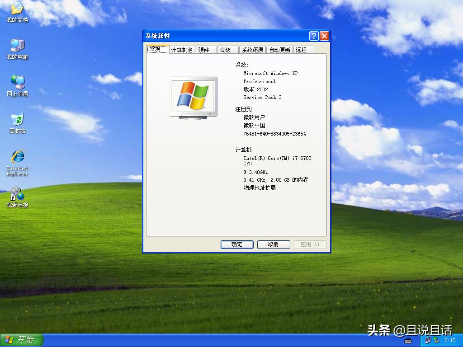Select the 系统还原 tab
463x347 pixels.
[x=252, y=50]
